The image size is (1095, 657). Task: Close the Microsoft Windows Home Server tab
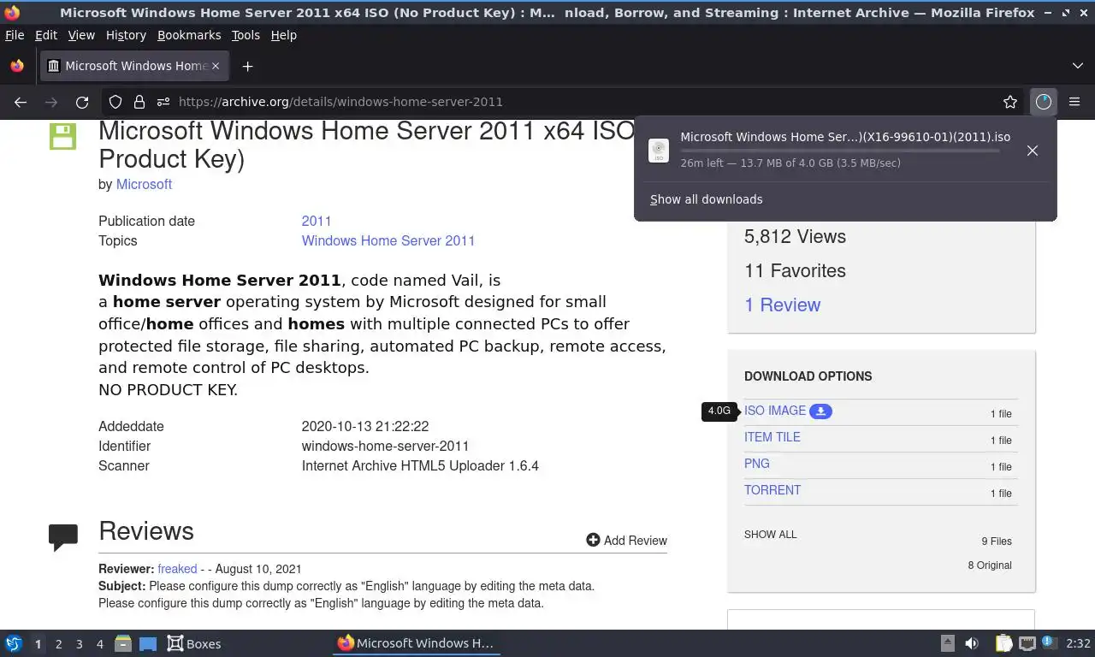click(x=216, y=66)
